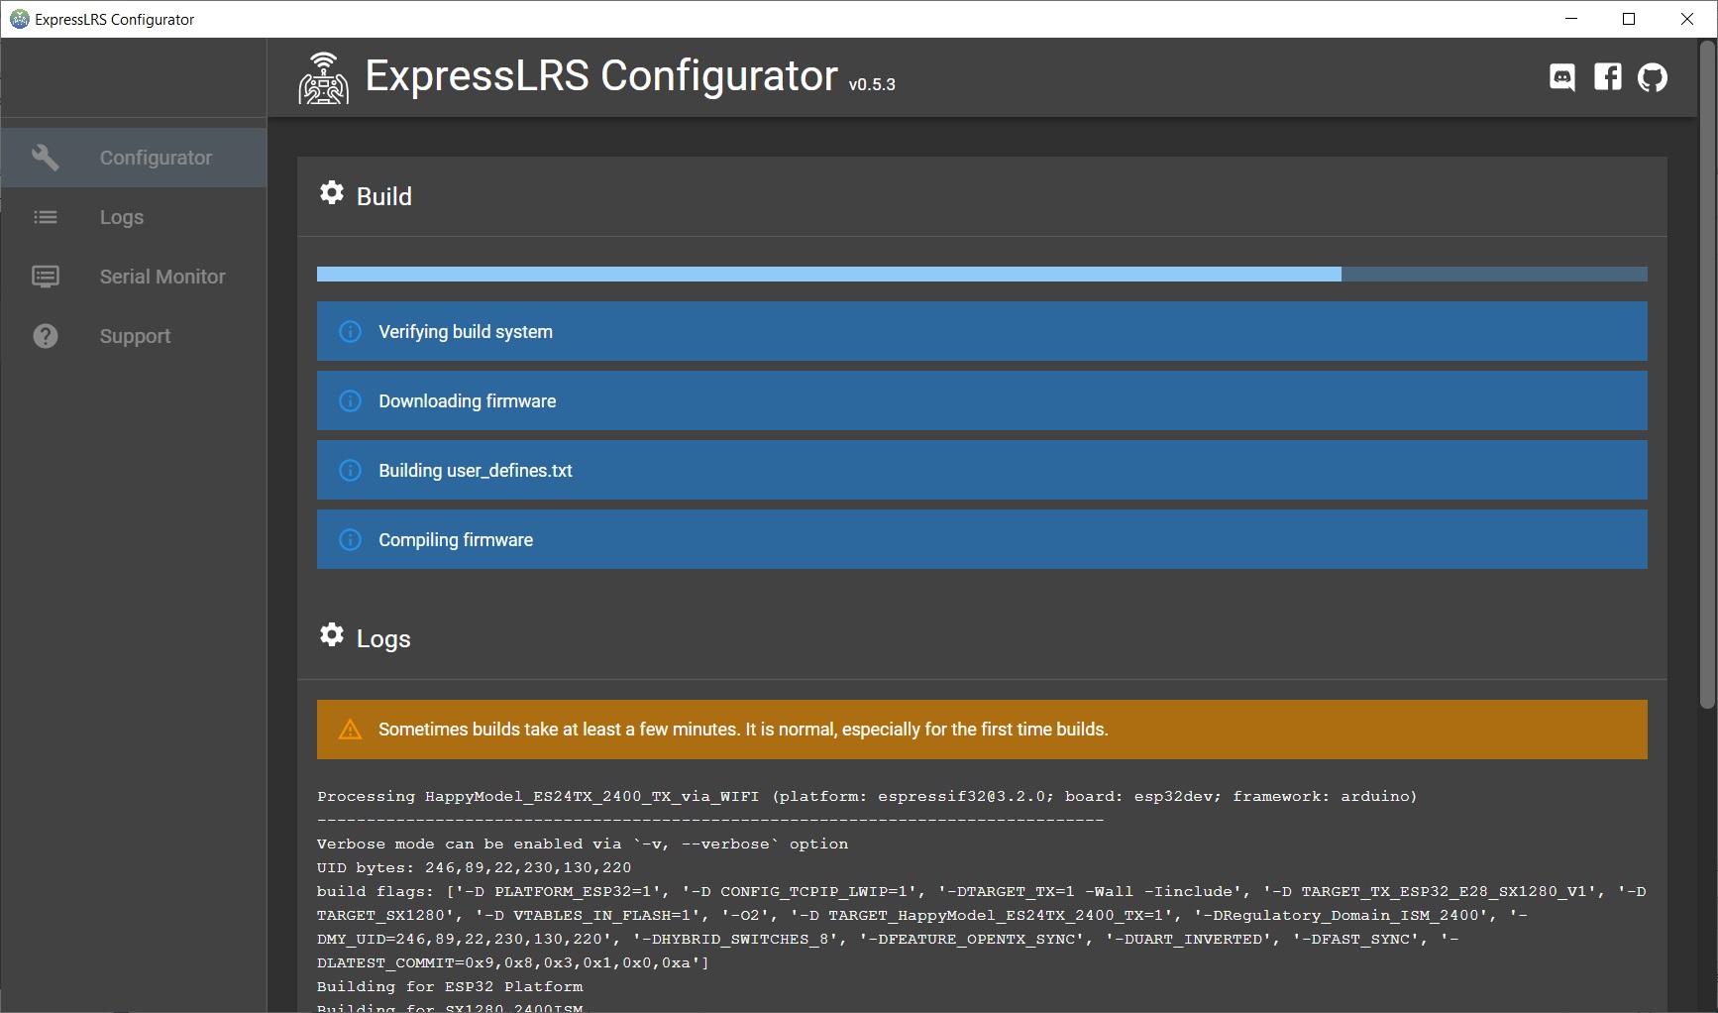Viewport: 1718px width, 1013px height.
Task: Click the Compiling firmware step text
Action: point(456,540)
